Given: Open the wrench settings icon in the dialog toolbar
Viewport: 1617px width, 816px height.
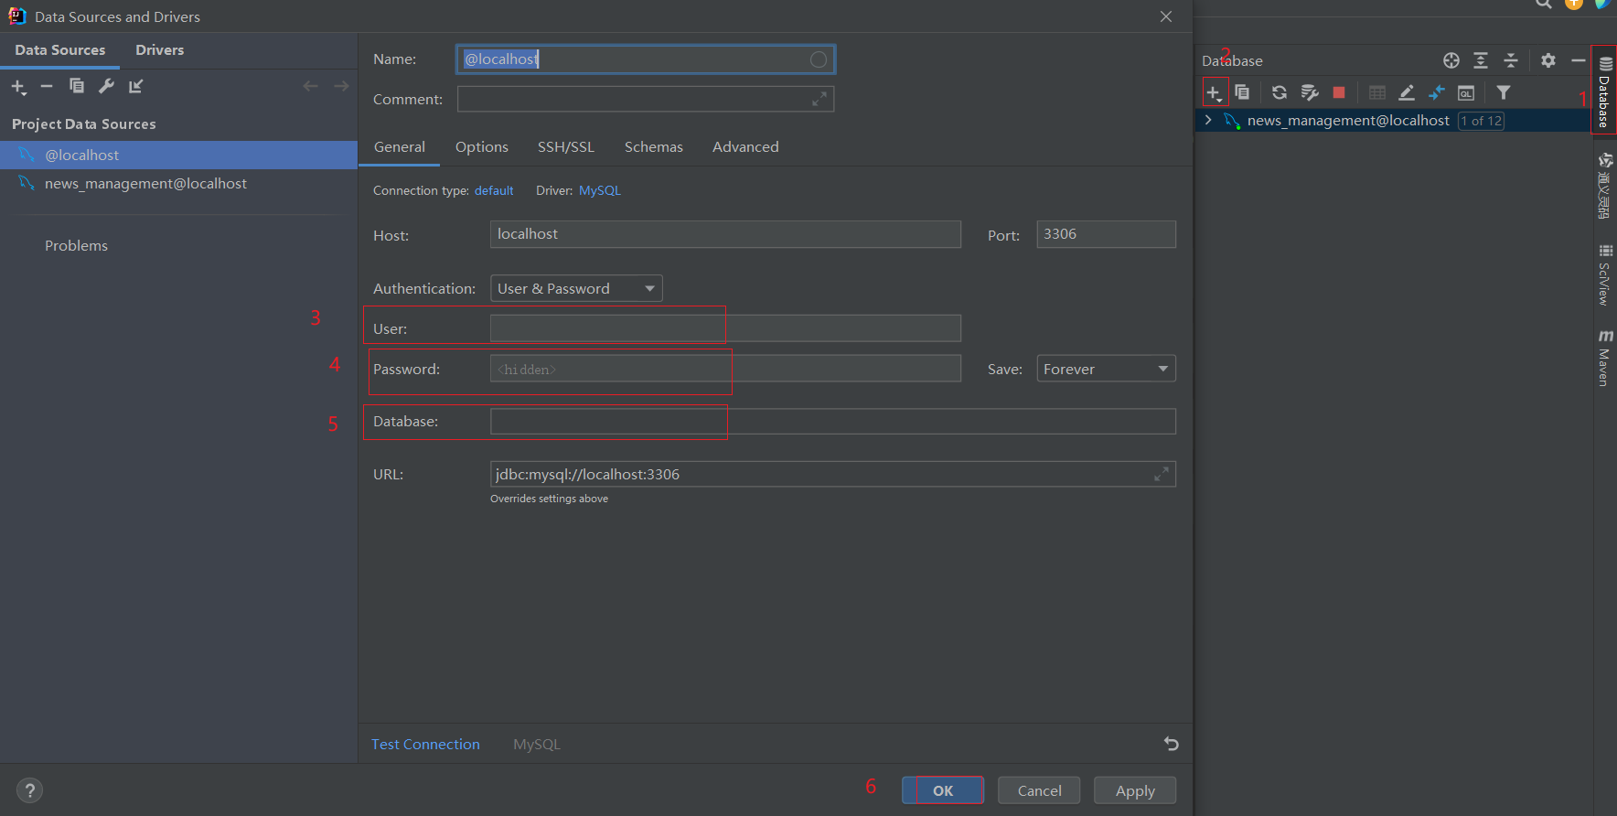Looking at the screenshot, I should coord(106,86).
